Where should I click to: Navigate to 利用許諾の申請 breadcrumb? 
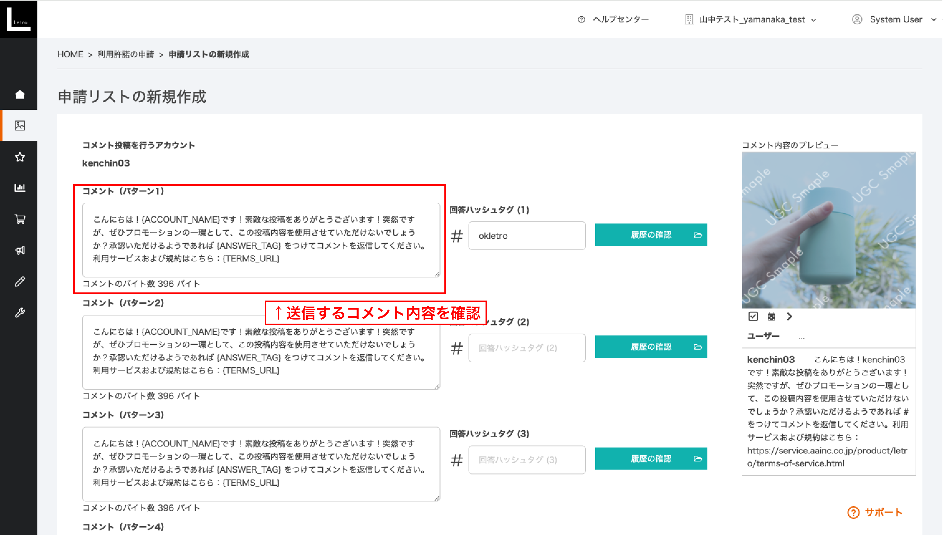point(126,54)
